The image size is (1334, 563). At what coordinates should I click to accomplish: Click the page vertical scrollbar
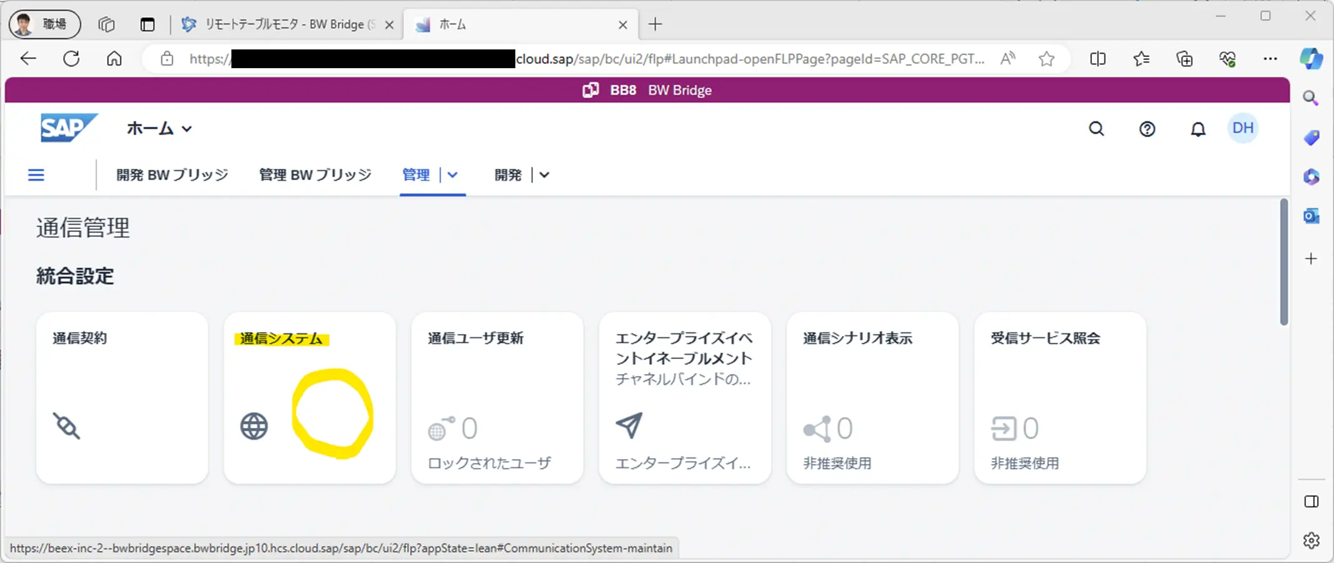click(1284, 262)
